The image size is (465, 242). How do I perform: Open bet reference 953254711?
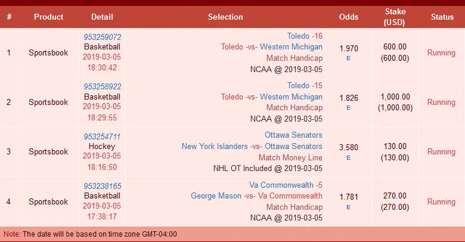pos(102,136)
